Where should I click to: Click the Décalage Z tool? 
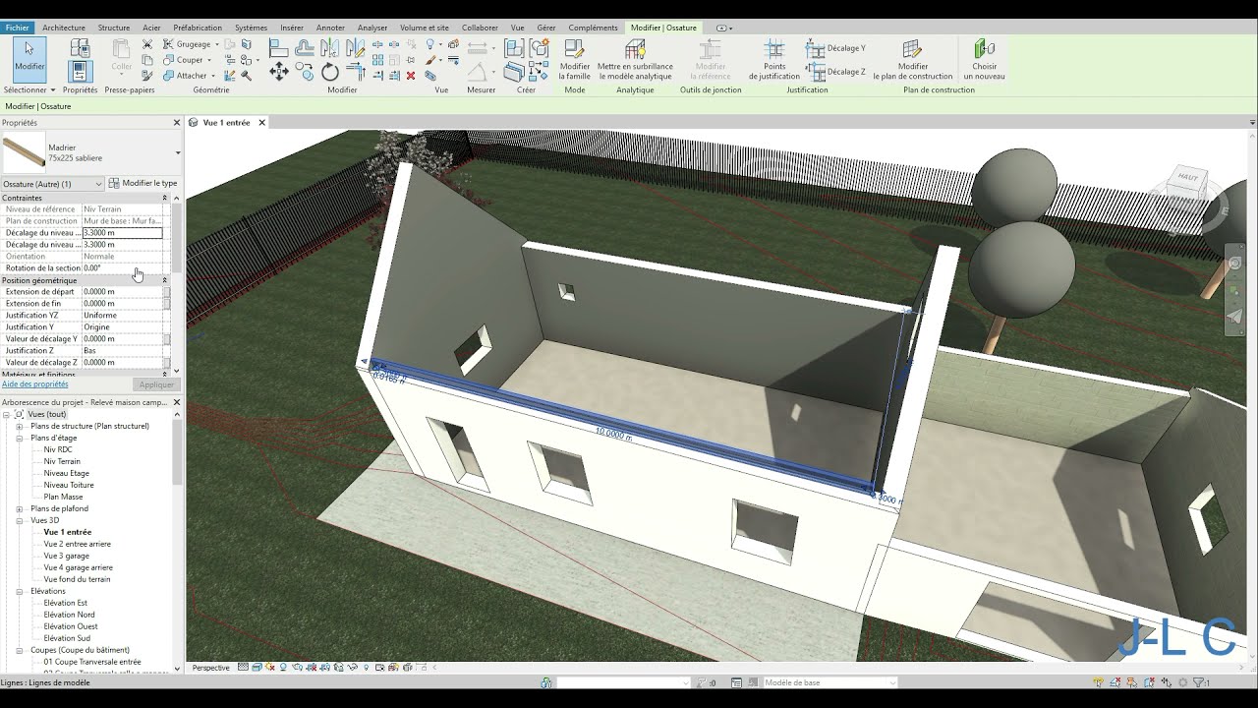(835, 71)
